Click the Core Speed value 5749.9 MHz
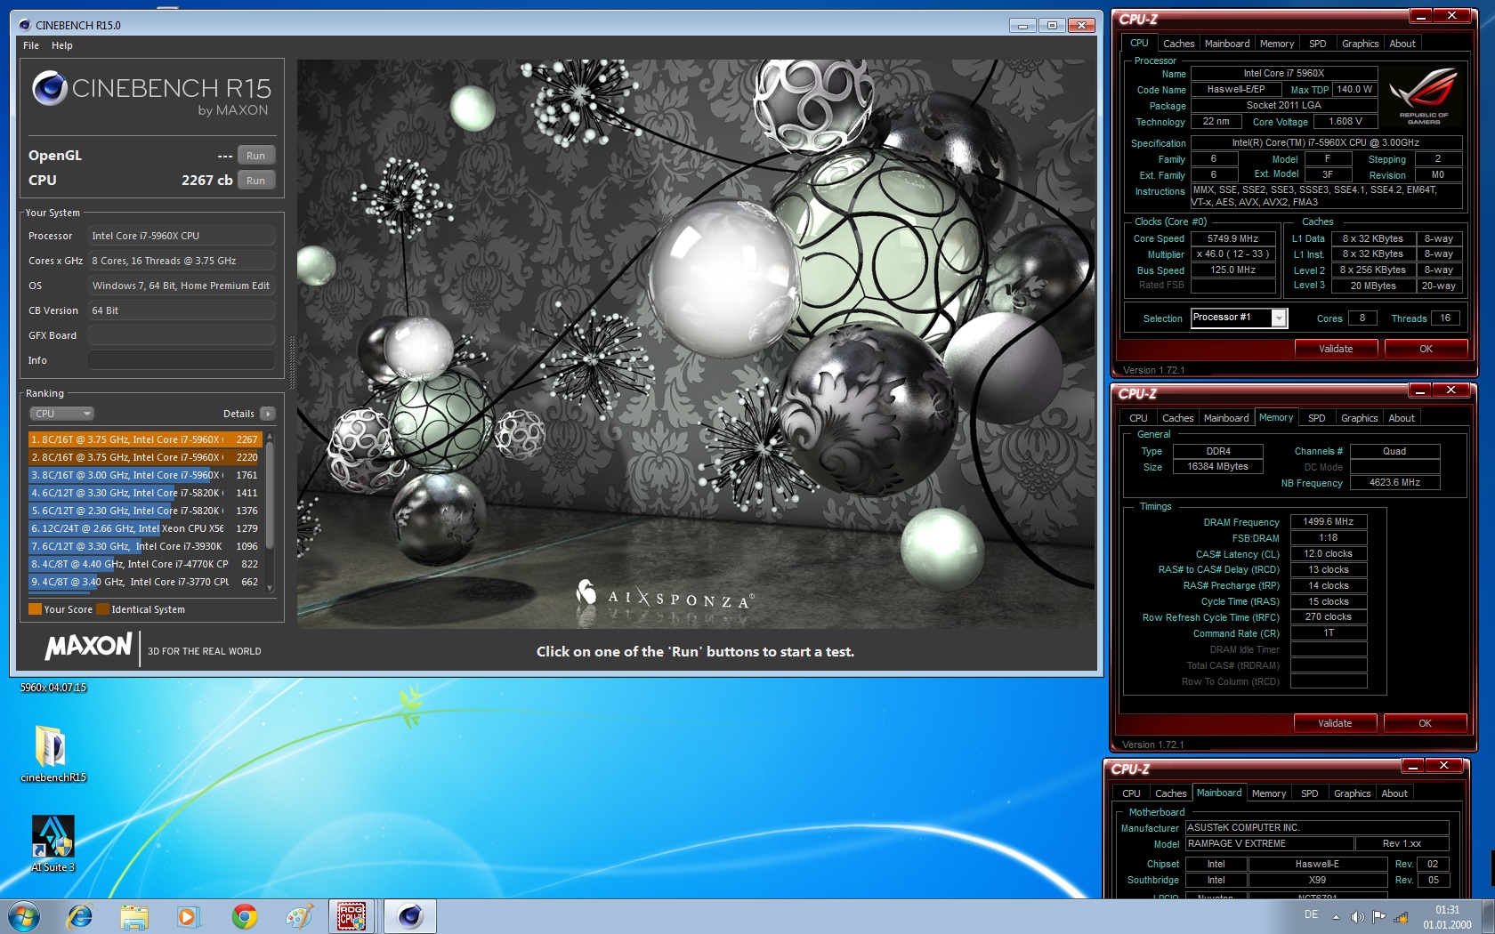The width and height of the screenshot is (1495, 934). pyautogui.click(x=1232, y=238)
